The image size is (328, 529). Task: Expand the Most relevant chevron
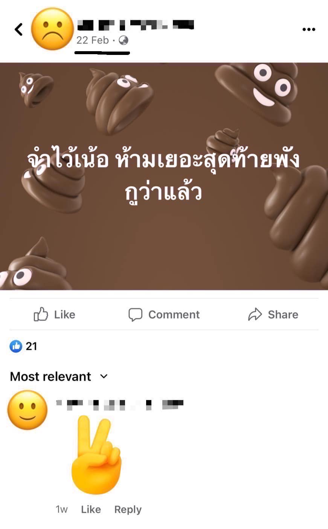click(x=104, y=376)
